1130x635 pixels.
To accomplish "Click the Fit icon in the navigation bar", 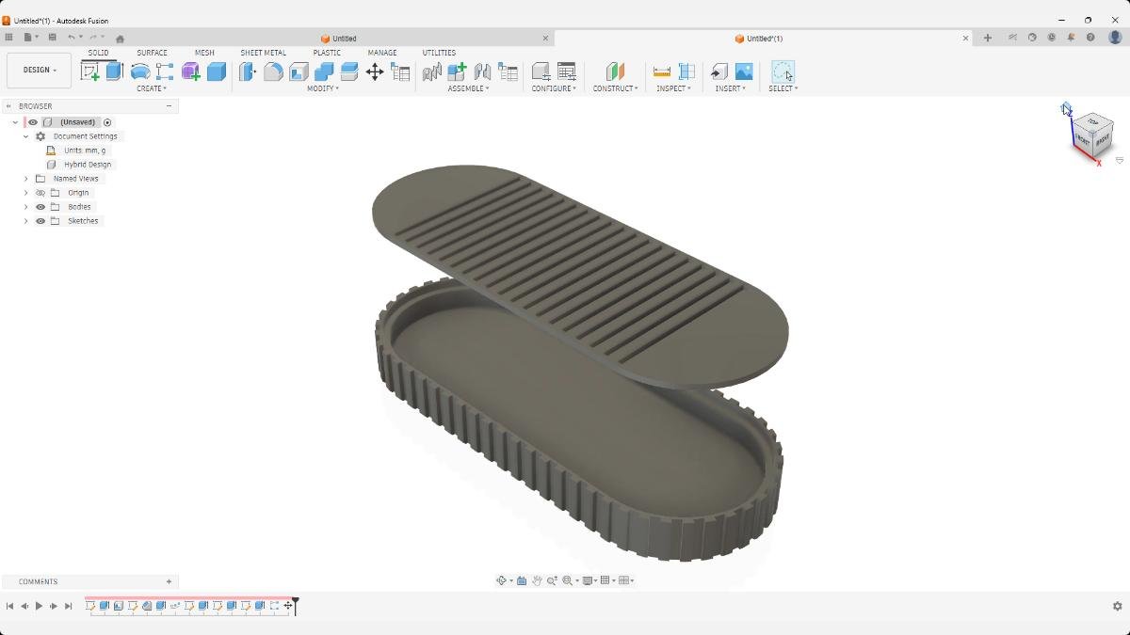I will (568, 579).
